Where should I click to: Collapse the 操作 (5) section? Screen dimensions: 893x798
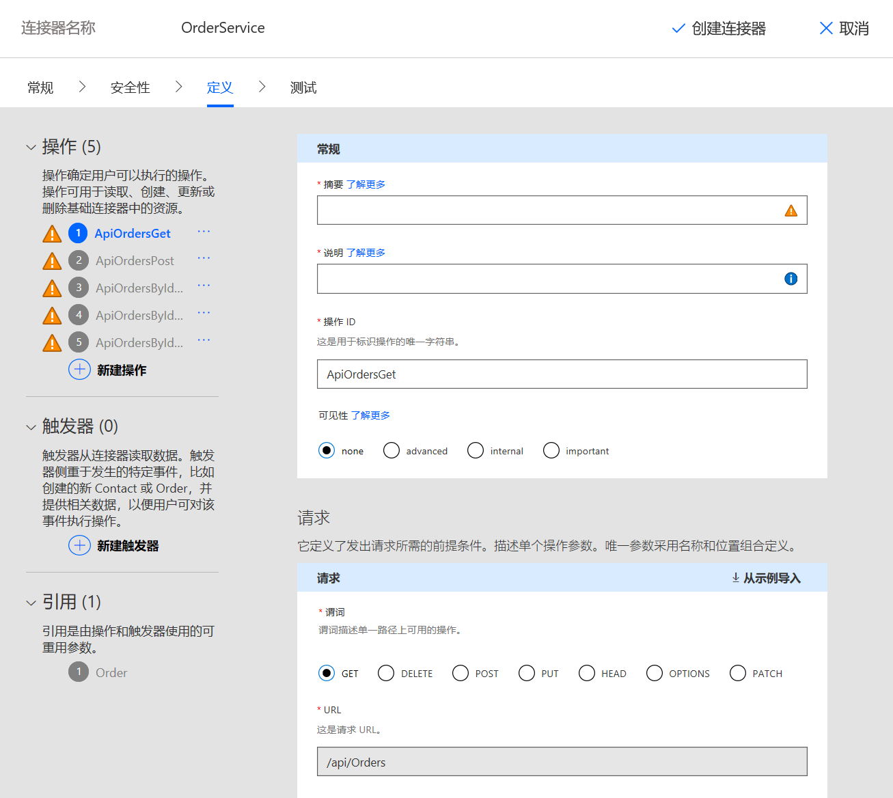click(x=31, y=146)
